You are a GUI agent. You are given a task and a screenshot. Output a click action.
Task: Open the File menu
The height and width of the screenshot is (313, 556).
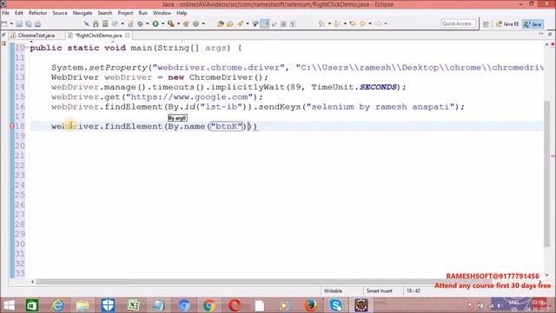(x=6, y=13)
